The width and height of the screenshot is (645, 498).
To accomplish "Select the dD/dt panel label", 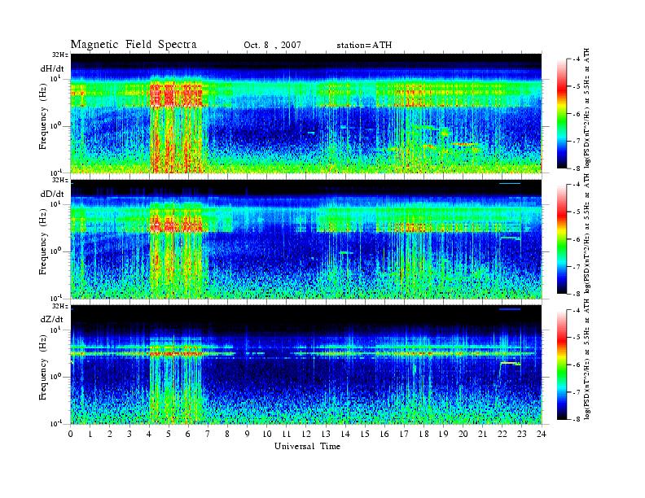I will pos(52,194).
